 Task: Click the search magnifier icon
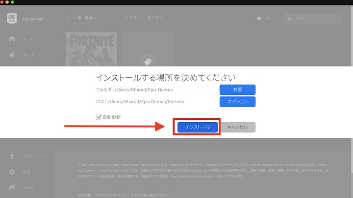pyautogui.click(x=290, y=19)
